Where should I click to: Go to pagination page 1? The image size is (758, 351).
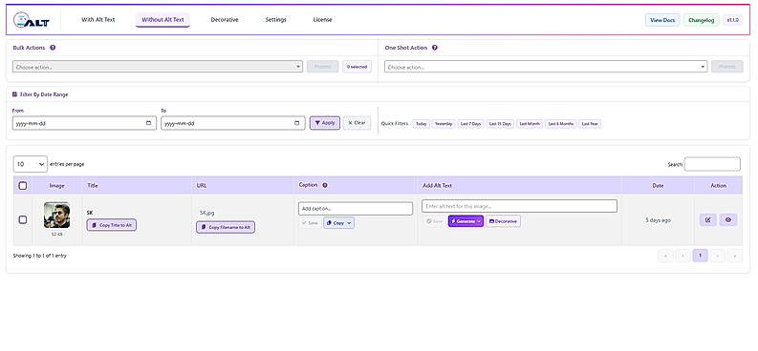click(700, 256)
